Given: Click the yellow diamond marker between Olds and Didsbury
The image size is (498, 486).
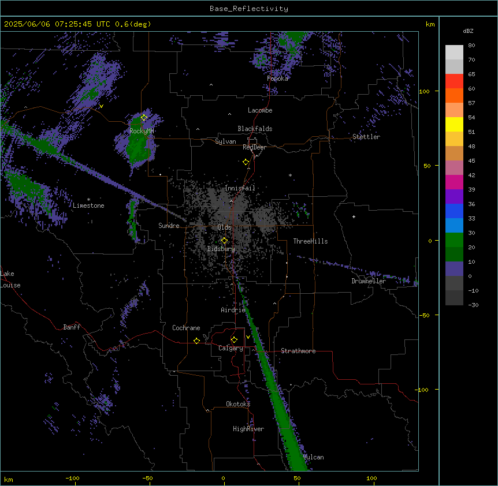Looking at the screenshot, I should tap(224, 241).
